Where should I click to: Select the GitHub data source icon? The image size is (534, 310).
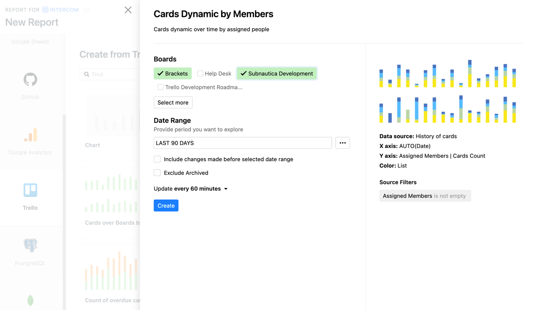[x=30, y=79]
